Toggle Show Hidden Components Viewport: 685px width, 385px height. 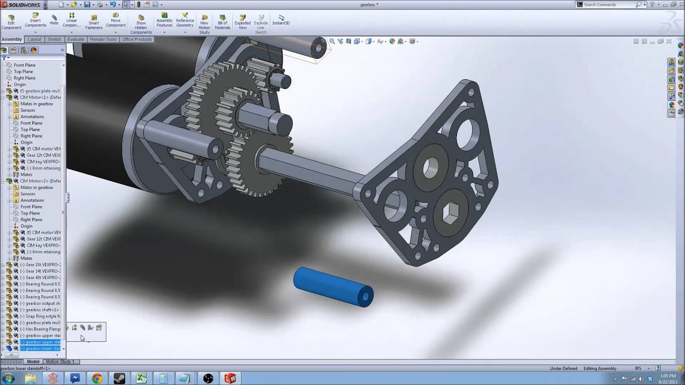(x=141, y=25)
